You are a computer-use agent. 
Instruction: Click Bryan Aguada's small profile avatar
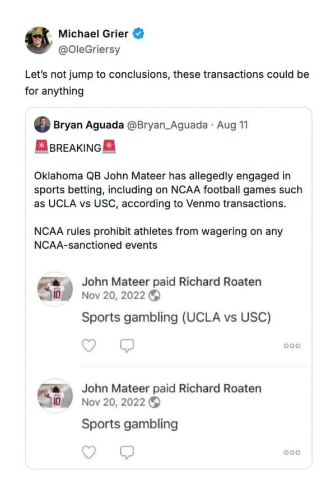42,124
